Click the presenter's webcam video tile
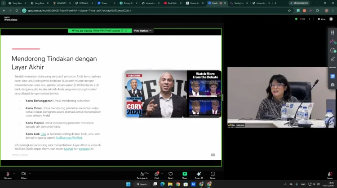The image size is (337, 188). pyautogui.click(x=280, y=98)
